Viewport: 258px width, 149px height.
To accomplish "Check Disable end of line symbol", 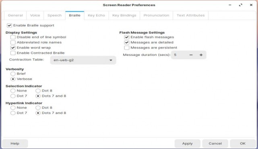I will pyautogui.click(x=13, y=37).
